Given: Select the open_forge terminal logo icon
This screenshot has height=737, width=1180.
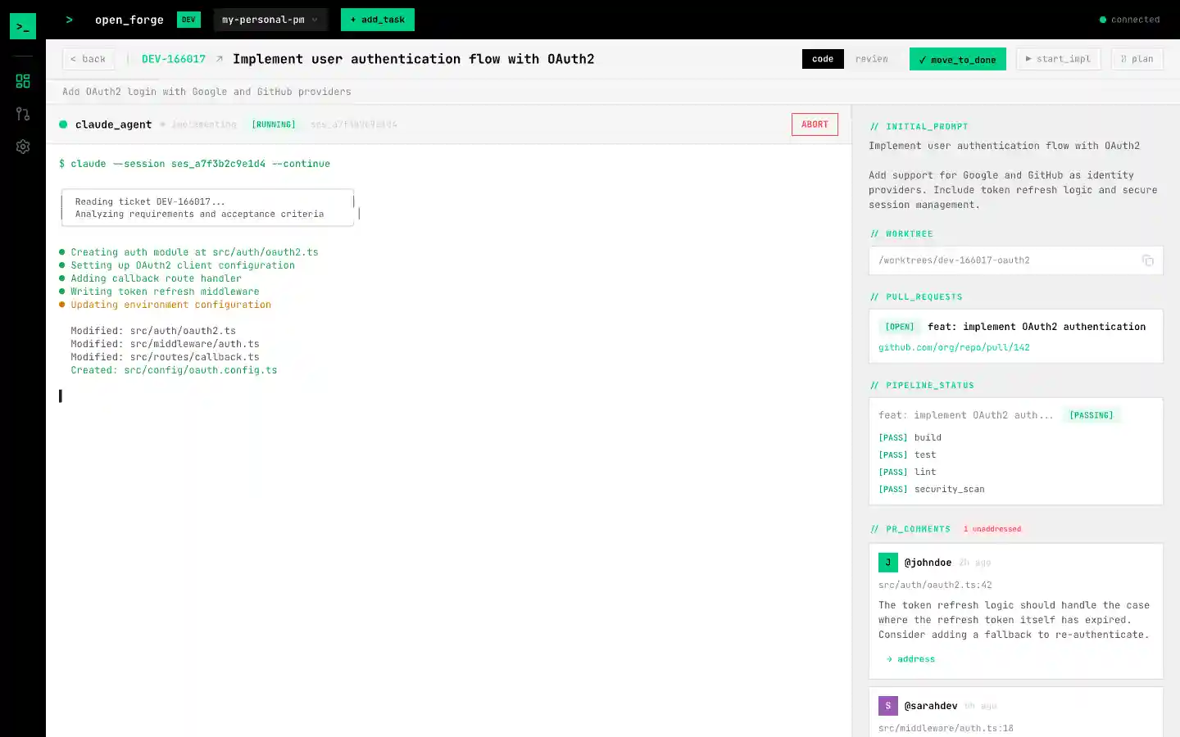Looking at the screenshot, I should coord(22,25).
